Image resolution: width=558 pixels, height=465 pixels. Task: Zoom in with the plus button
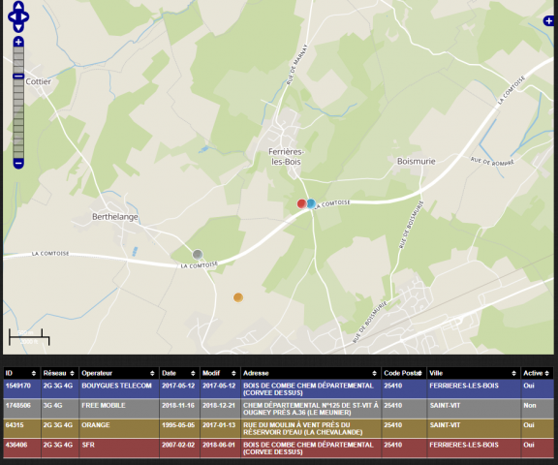coord(18,42)
